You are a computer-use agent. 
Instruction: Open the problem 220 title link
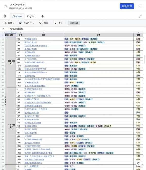click(31, 39)
